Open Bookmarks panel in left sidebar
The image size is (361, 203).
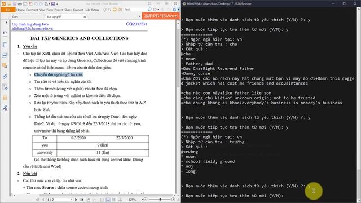click(x=5, y=34)
